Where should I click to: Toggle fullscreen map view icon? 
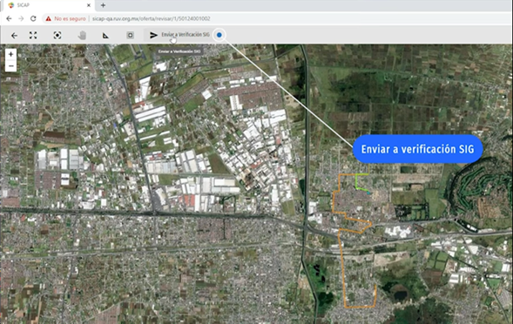[x=33, y=36]
